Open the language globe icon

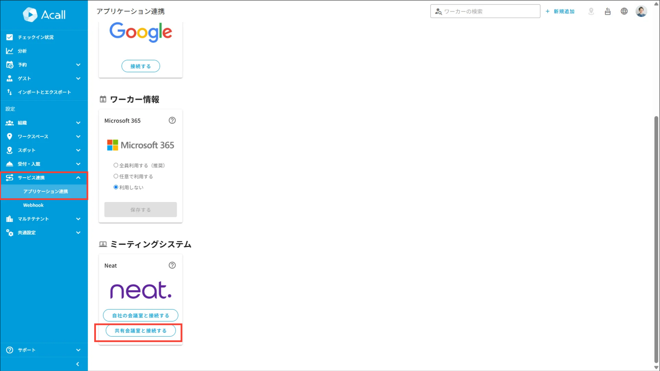pos(624,11)
